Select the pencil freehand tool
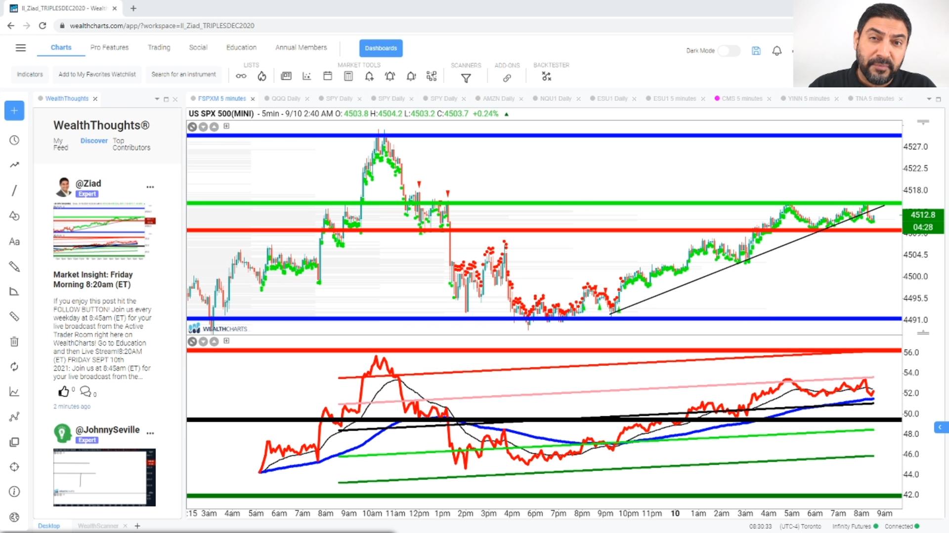The height and width of the screenshot is (533, 949). (14, 266)
